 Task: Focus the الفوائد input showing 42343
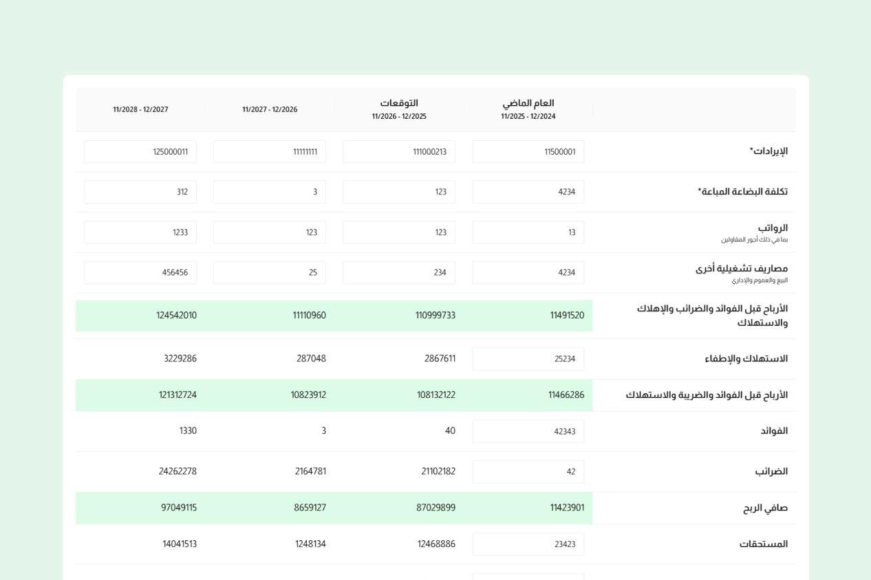528,432
